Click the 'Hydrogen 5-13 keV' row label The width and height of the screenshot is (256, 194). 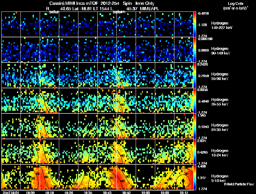coord(220,178)
